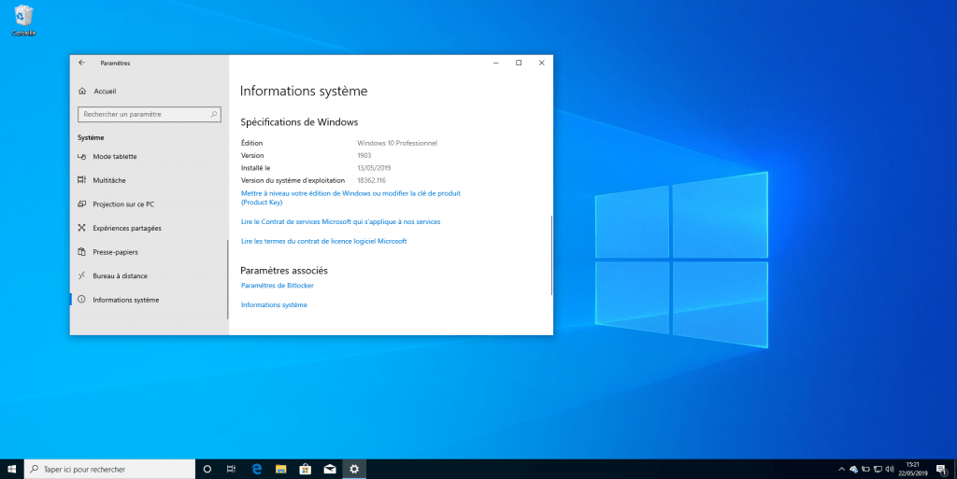Go back with the Paramètres back arrow

[81, 63]
